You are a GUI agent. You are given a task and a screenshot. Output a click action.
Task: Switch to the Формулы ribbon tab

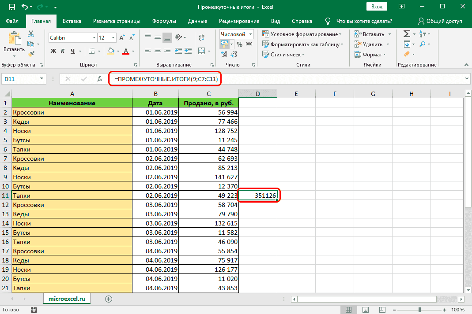pos(164,21)
